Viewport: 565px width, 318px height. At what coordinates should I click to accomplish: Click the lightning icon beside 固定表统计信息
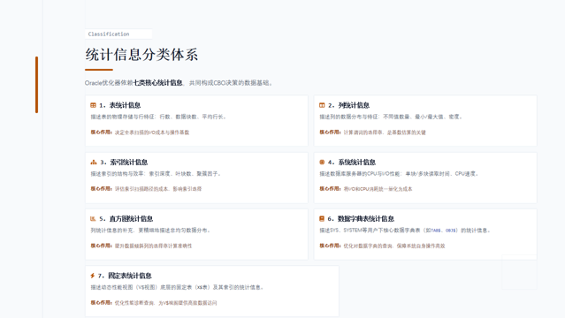pos(93,276)
